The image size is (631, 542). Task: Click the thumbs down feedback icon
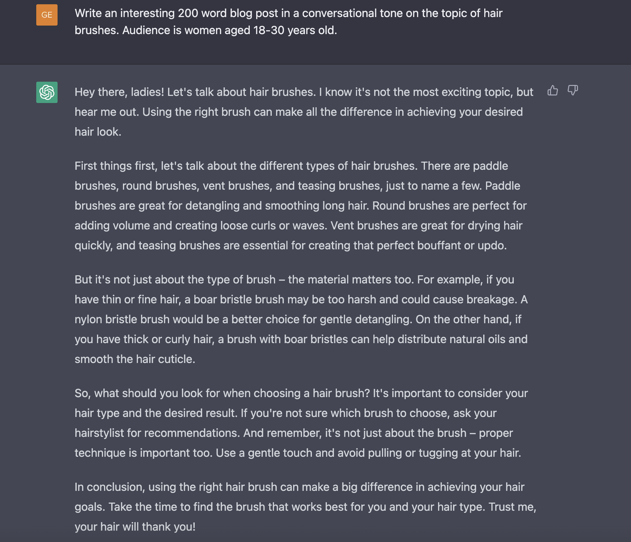(x=573, y=91)
